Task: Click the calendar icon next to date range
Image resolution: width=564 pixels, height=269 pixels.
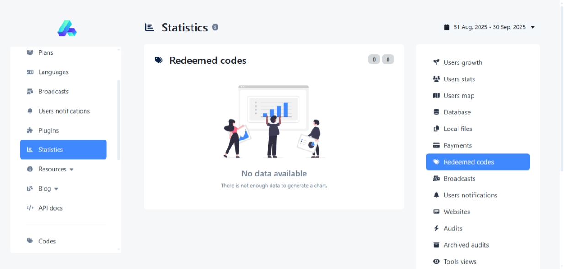Action: point(447,27)
